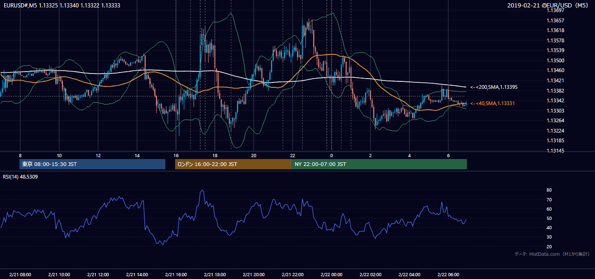Click the hour label 14 under the price chart

(x=137, y=155)
